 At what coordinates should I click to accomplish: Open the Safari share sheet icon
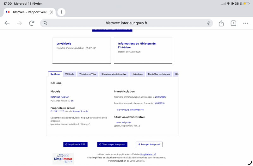[221, 23]
